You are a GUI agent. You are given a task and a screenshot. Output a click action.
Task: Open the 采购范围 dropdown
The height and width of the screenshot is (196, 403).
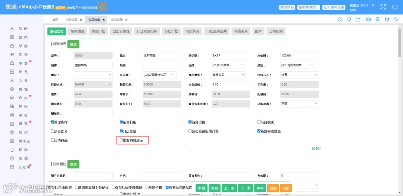299,104
